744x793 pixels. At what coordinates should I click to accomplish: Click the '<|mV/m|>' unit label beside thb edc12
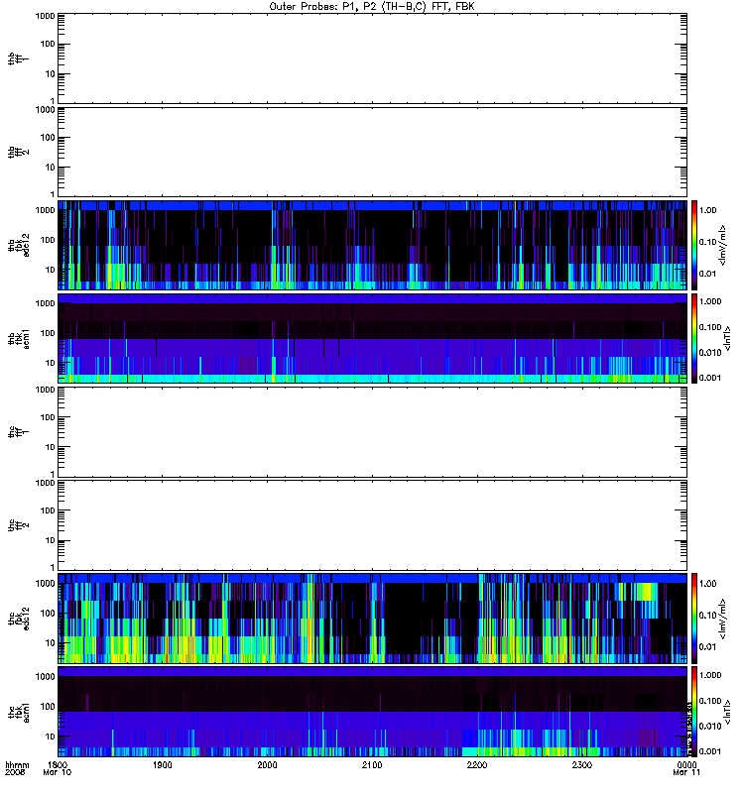point(723,245)
